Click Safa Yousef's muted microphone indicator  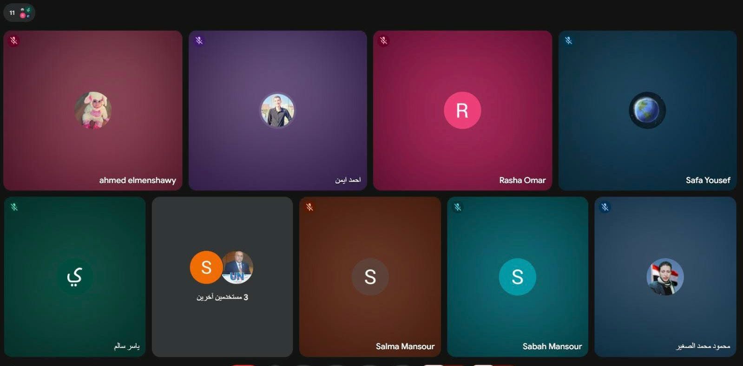[569, 41]
